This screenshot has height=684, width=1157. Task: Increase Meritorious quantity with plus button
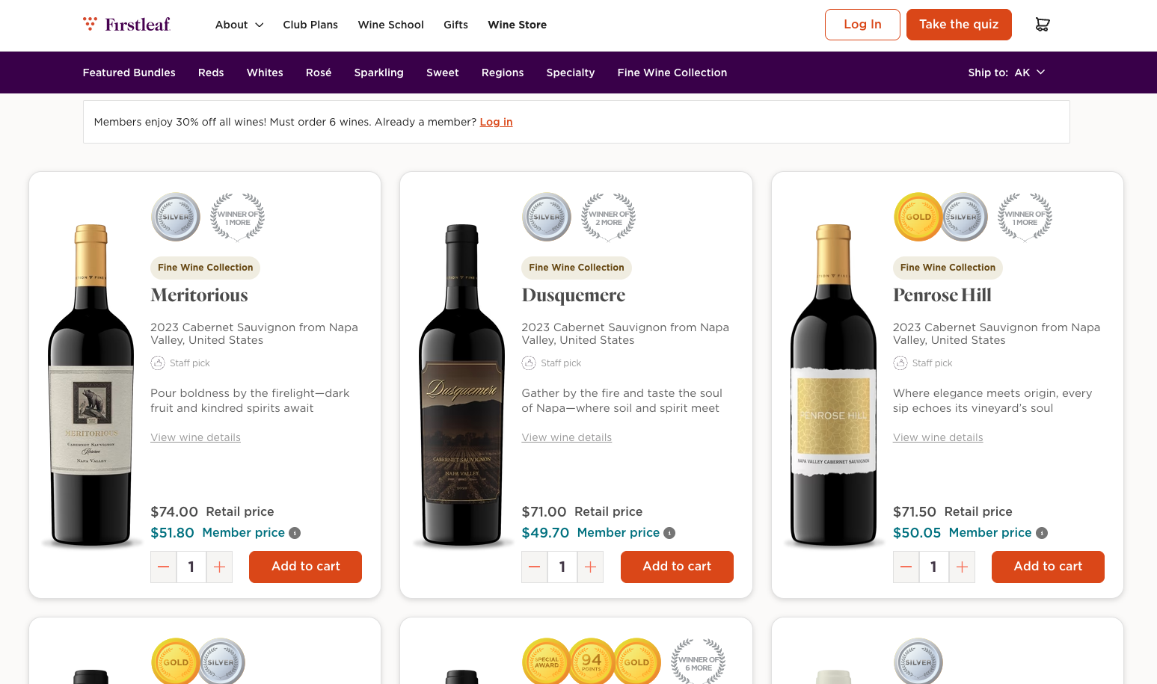tap(219, 567)
